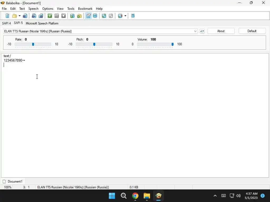Click inside the text editor area
The height and width of the screenshot is (202, 270).
[x=135, y=115]
